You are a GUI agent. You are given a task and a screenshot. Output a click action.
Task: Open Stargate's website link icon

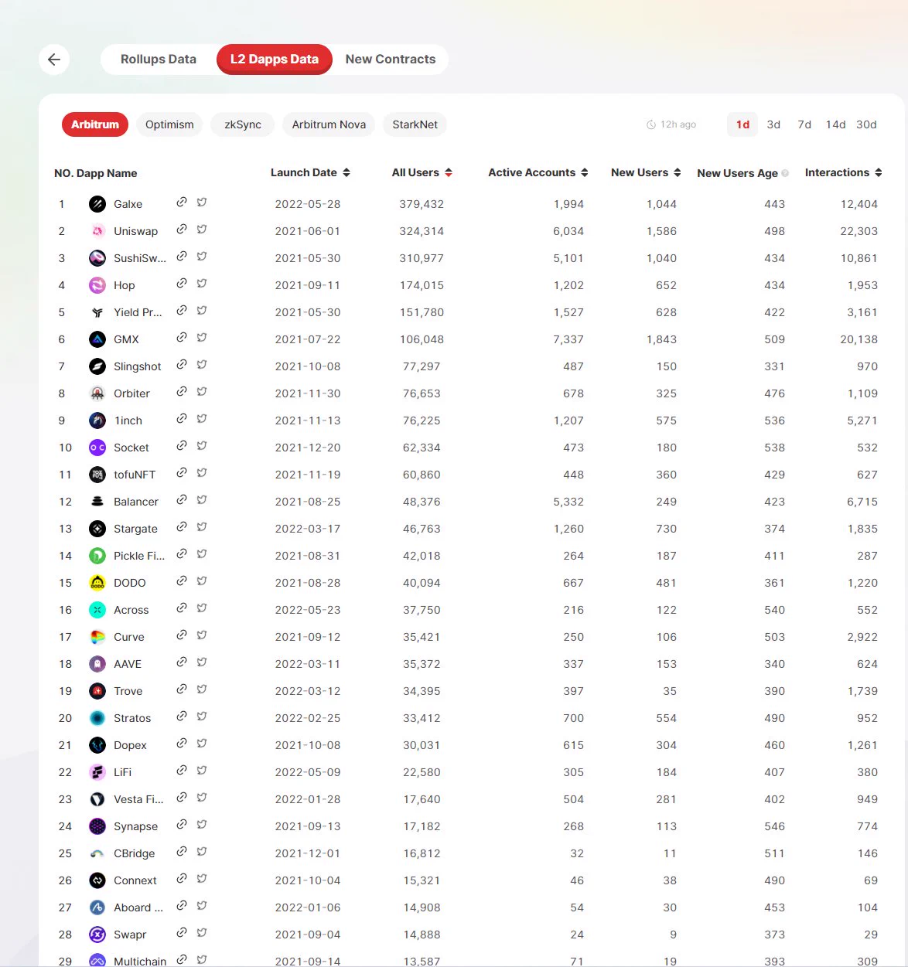tap(181, 527)
